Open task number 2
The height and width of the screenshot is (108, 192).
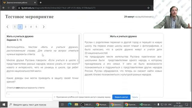[x=20, y=27]
